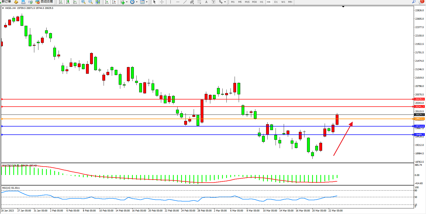The image size is (426, 214).
Task: Switch chart to candlestick display
Action: (x=68, y=2)
